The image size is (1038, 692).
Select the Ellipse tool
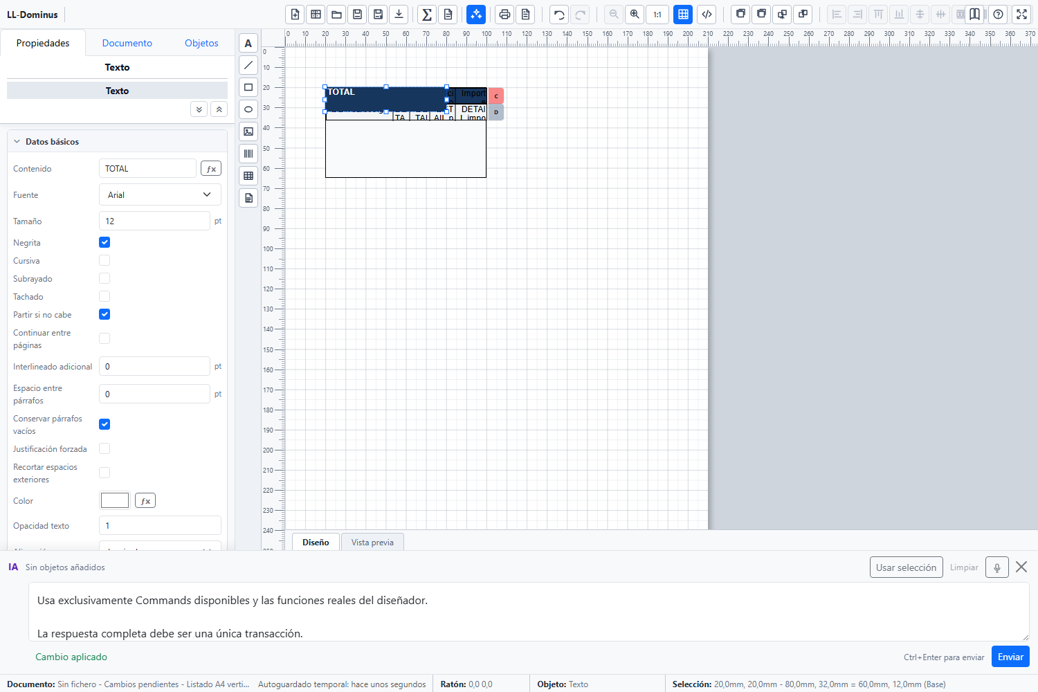coord(248,109)
